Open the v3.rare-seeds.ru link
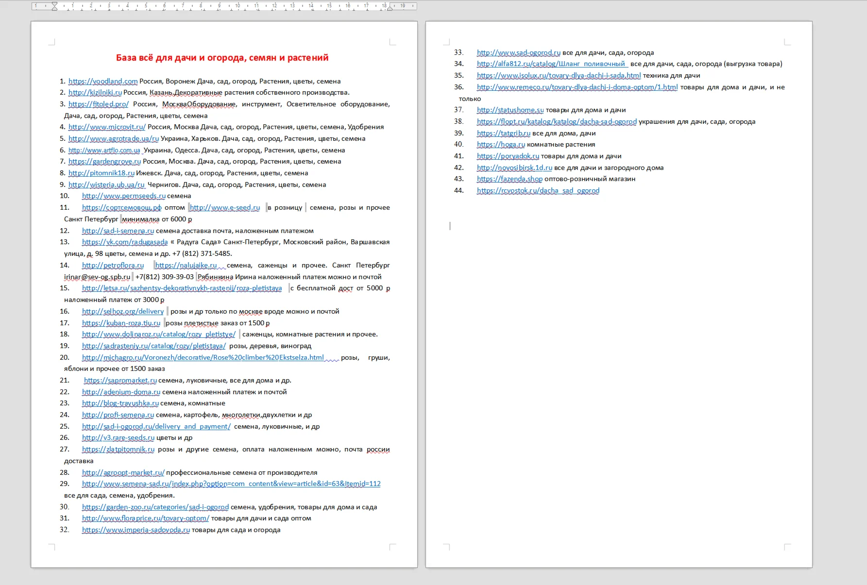Image resolution: width=867 pixels, height=585 pixels. click(x=118, y=437)
